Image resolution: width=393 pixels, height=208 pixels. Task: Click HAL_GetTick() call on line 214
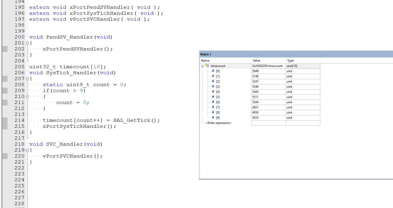[137, 120]
